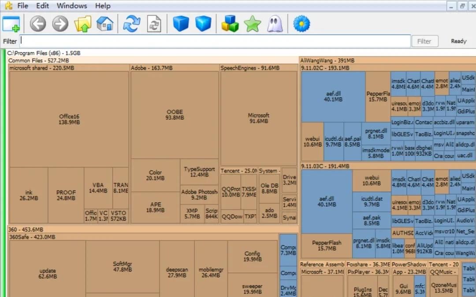This screenshot has height=297, width=476.
Task: Select the SoftMgr 47.8MB block
Action: click(x=123, y=266)
